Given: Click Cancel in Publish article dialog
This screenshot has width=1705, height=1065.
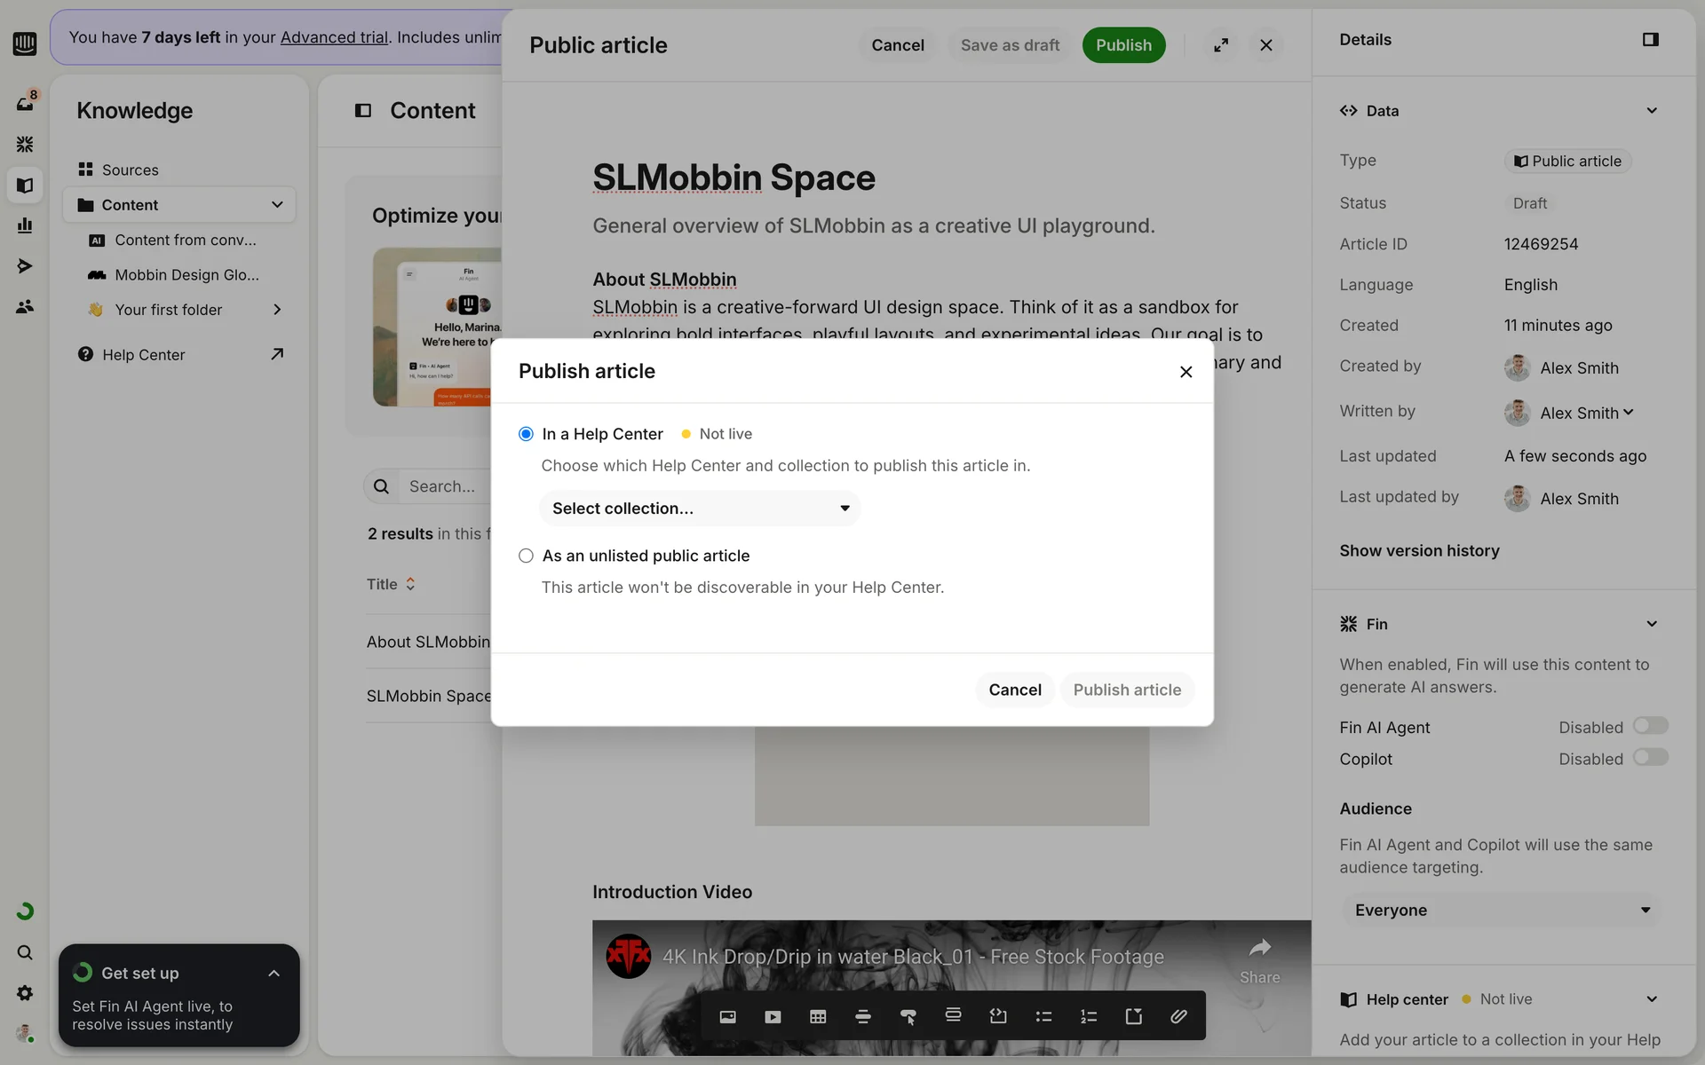Looking at the screenshot, I should 1014,690.
